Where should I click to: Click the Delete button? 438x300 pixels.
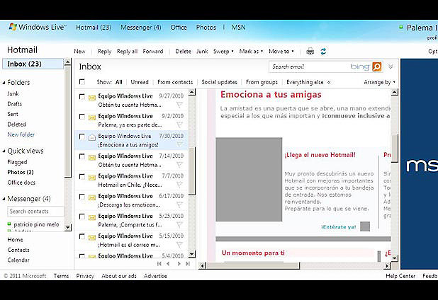click(x=184, y=52)
